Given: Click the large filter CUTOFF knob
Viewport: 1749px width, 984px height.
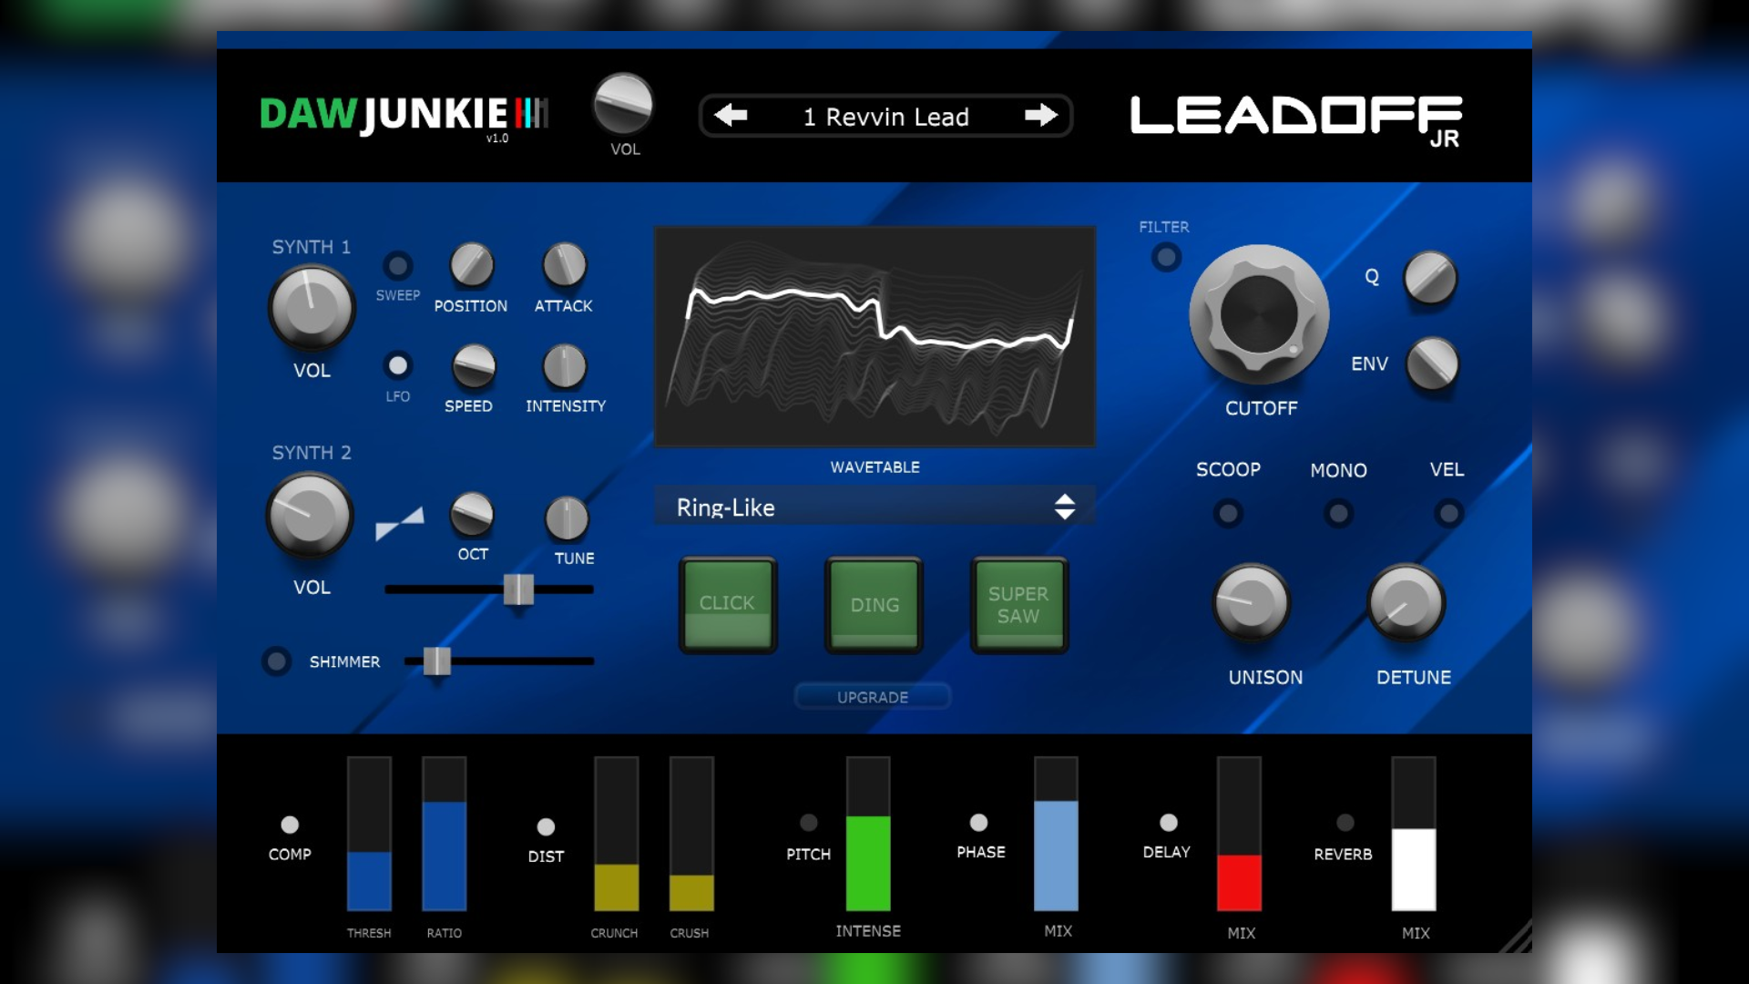Looking at the screenshot, I should coord(1259,314).
